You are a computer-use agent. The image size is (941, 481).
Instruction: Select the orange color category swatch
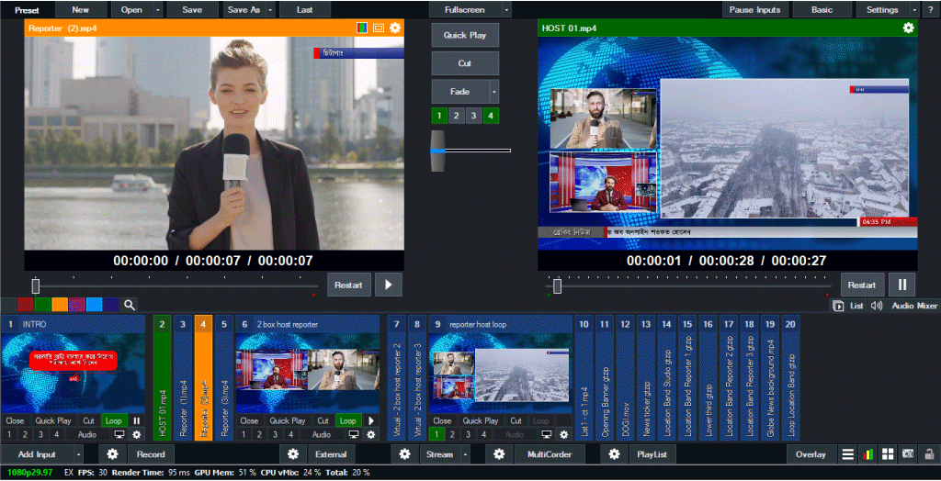pos(60,305)
